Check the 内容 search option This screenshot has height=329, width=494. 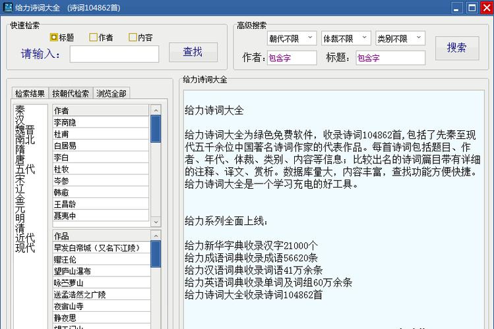133,38
